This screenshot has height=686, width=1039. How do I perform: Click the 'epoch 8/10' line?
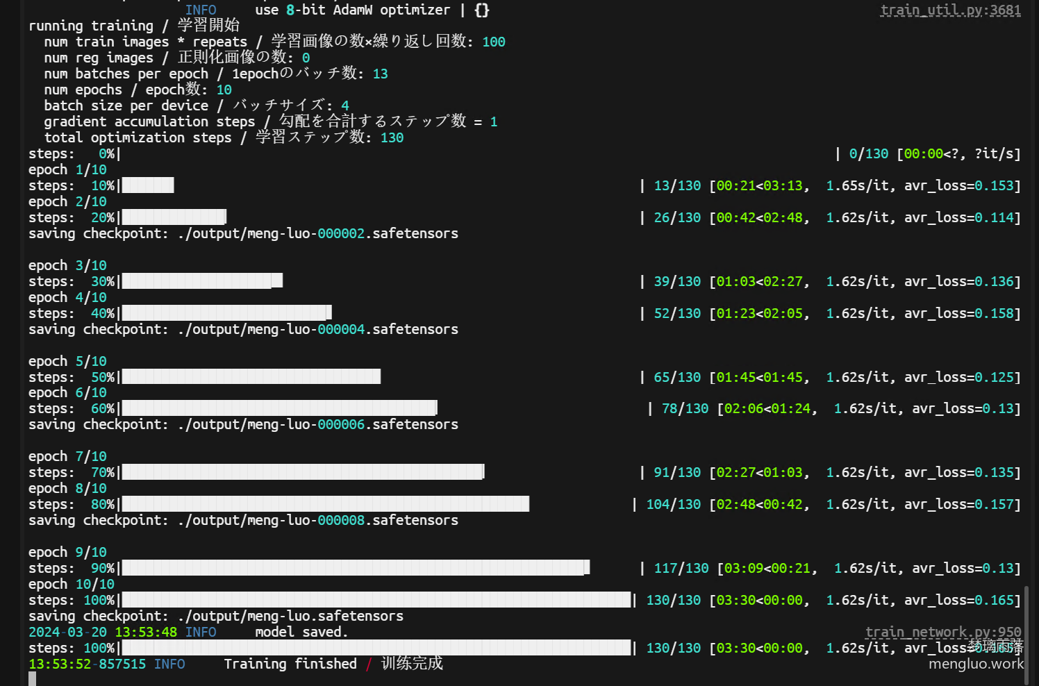coord(67,488)
